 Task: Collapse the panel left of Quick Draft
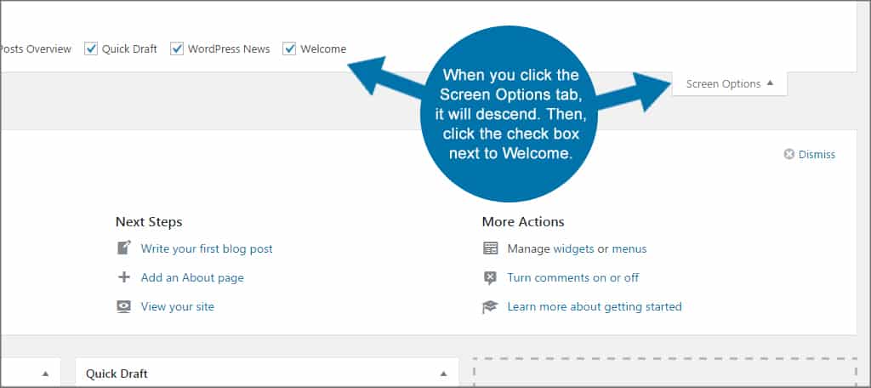coord(45,374)
